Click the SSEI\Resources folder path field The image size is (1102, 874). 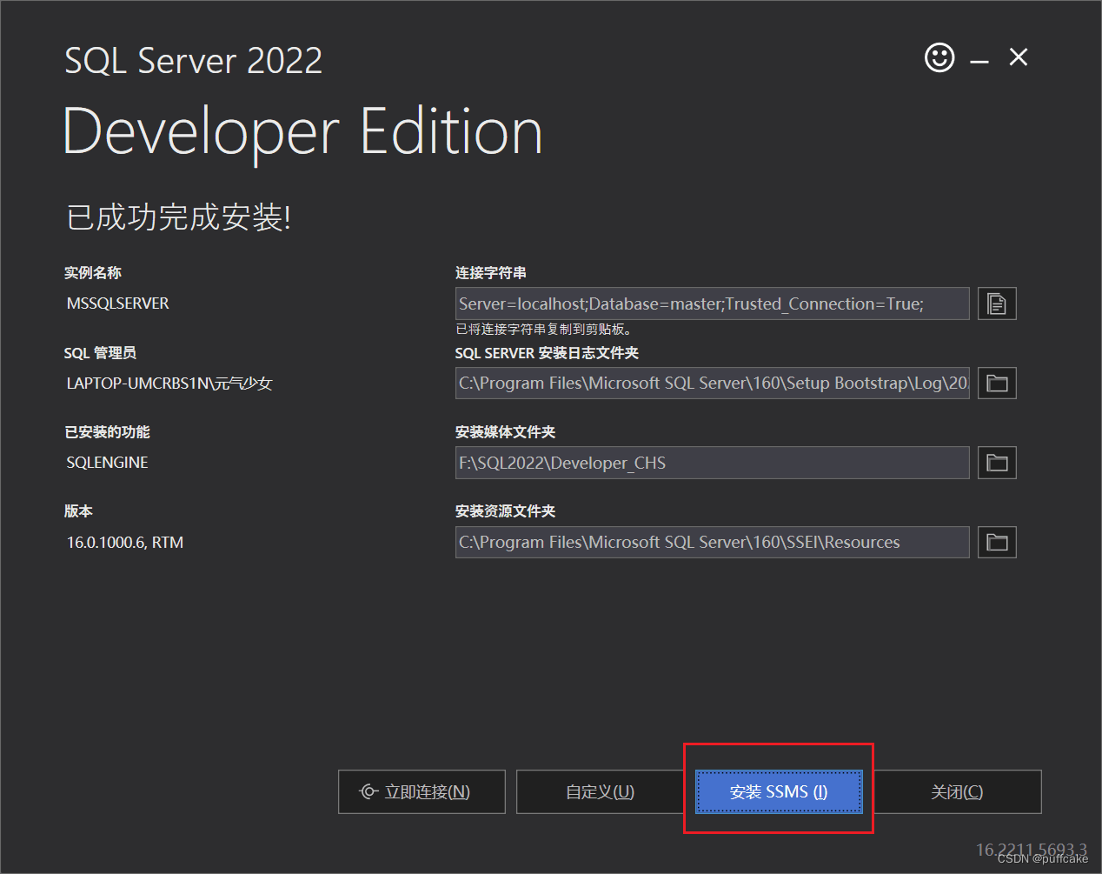[712, 543]
